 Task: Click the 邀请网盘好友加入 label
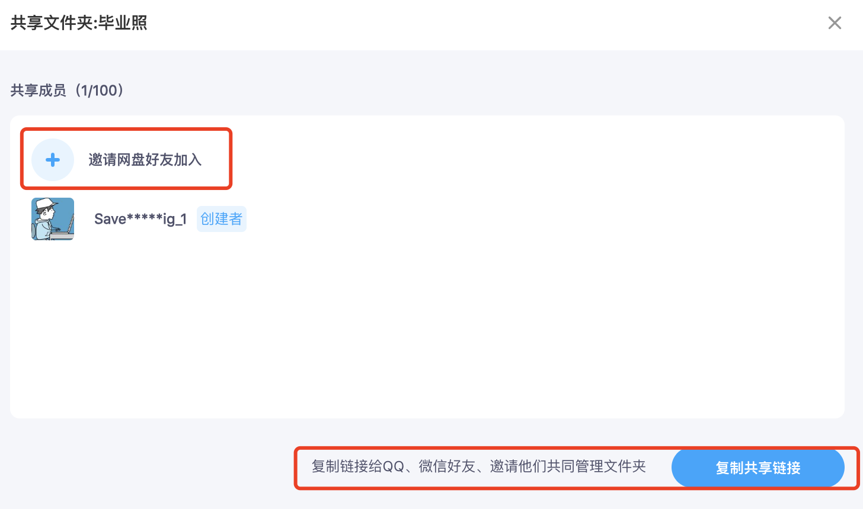pos(145,160)
